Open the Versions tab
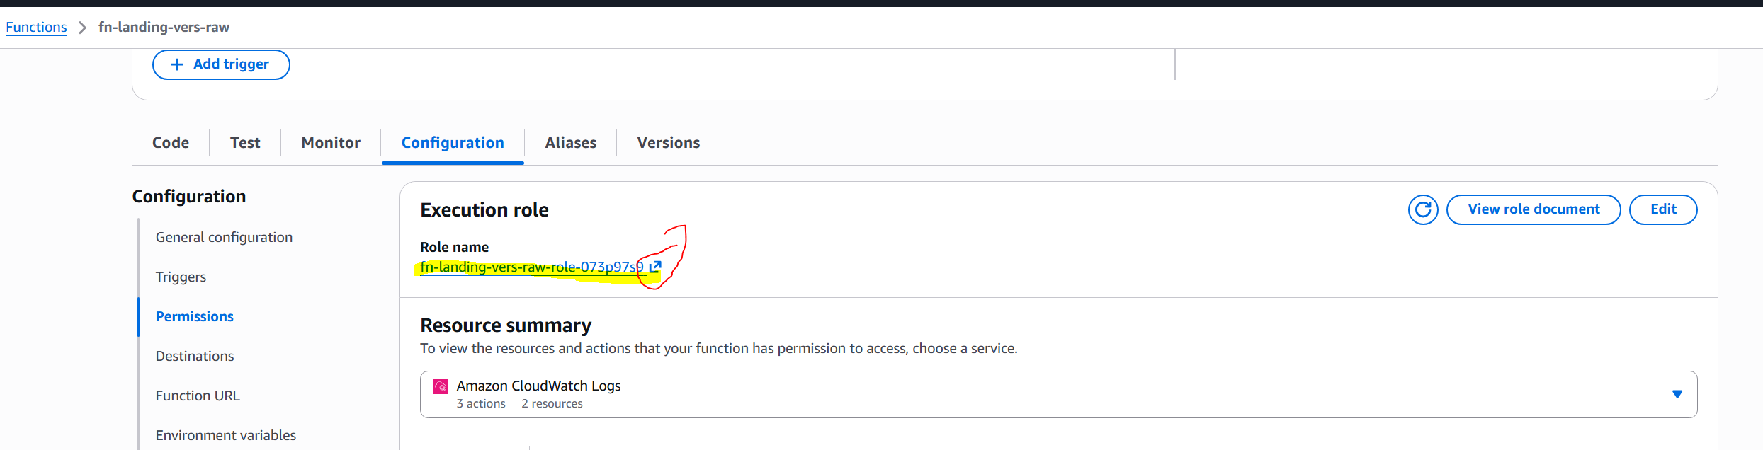The width and height of the screenshot is (1763, 450). point(669,142)
